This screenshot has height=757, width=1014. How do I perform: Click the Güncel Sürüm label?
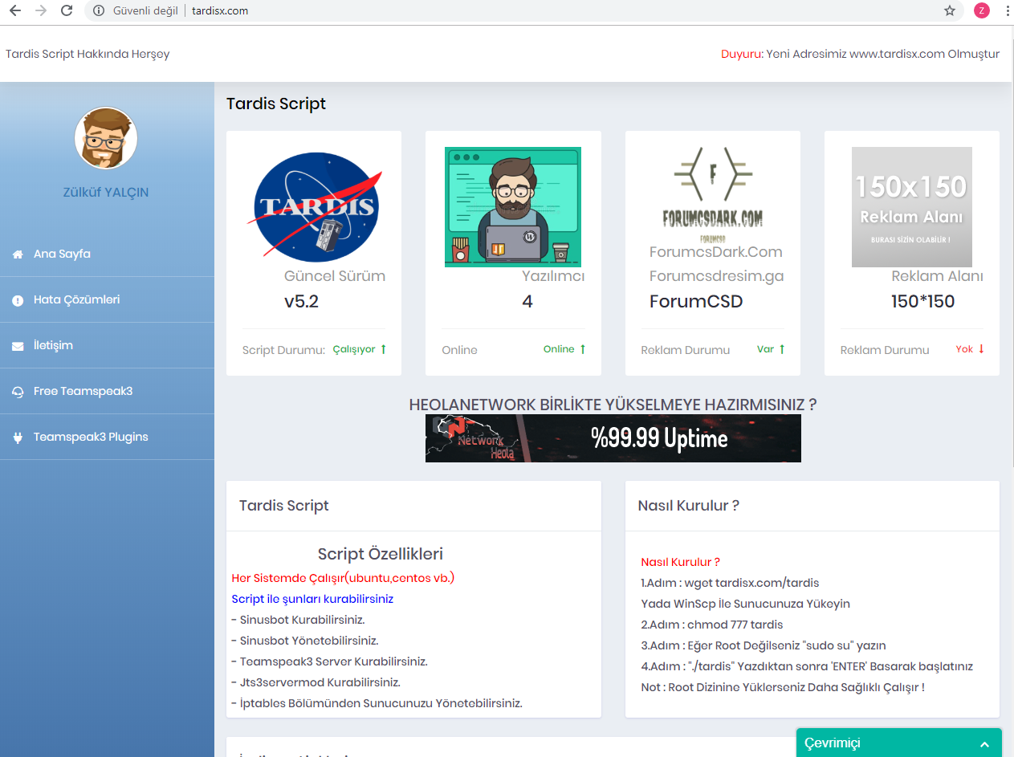coord(335,276)
